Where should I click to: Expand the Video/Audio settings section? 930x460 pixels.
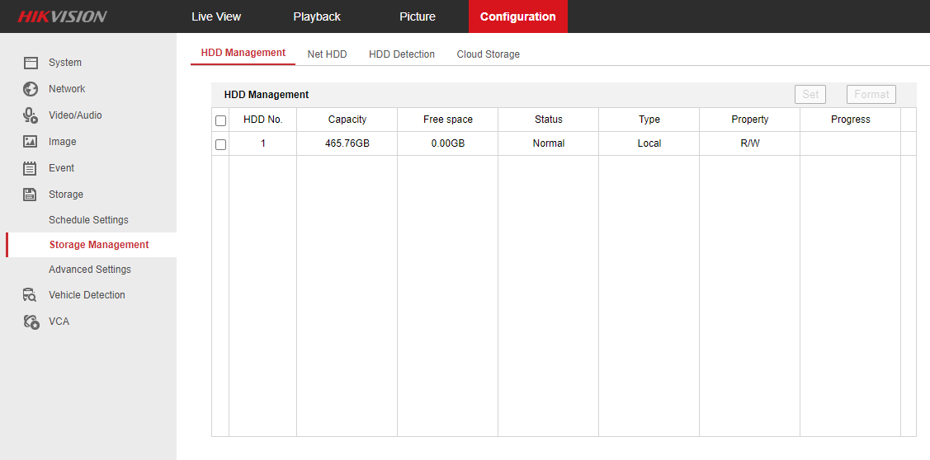point(75,115)
